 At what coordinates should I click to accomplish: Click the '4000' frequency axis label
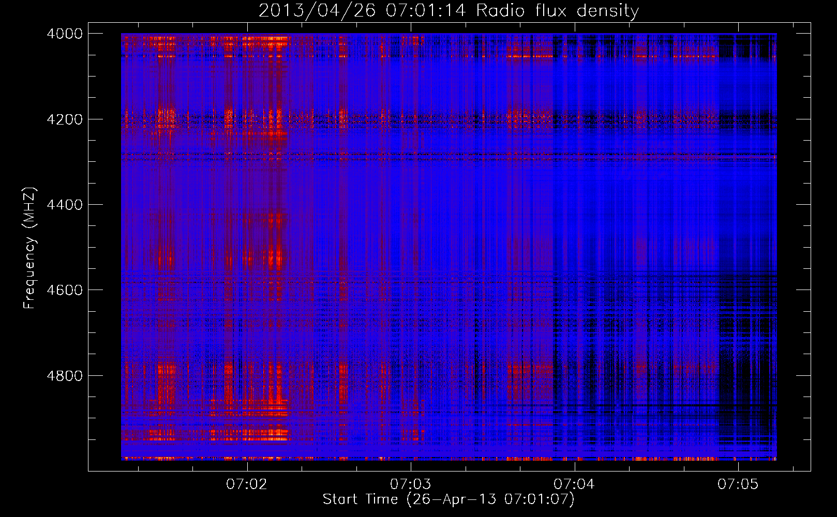[x=65, y=34]
